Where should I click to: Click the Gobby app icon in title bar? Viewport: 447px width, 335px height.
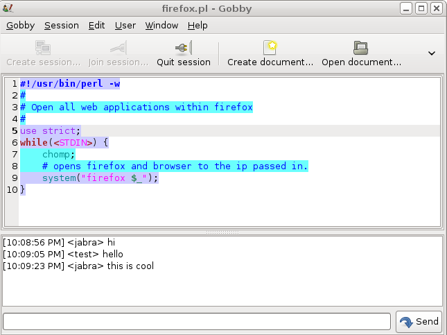coord(8,8)
